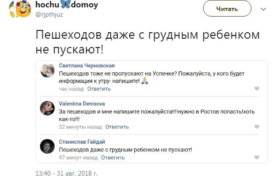275x176 pixels.
Task: Open Станислав Гайдай's avatar photo
Action: [48, 146]
